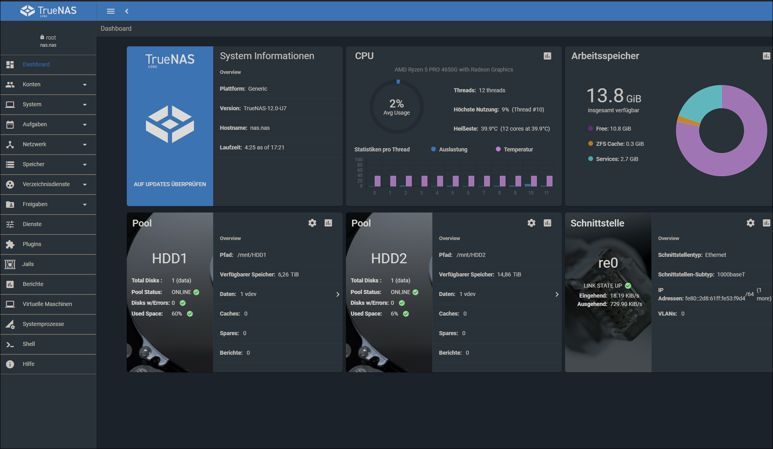Viewport: 773px width, 449px height.
Task: Click the TrueNAS logo in header
Action: [48, 11]
